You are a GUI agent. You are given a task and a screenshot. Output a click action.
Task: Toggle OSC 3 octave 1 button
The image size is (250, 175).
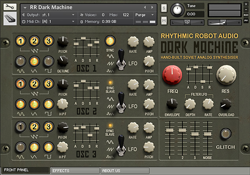[x=21, y=127]
